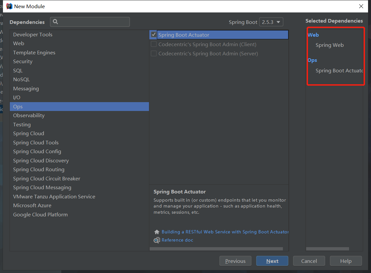This screenshot has height=273, width=371.
Task: Select the SQL category
Action: tap(79, 70)
